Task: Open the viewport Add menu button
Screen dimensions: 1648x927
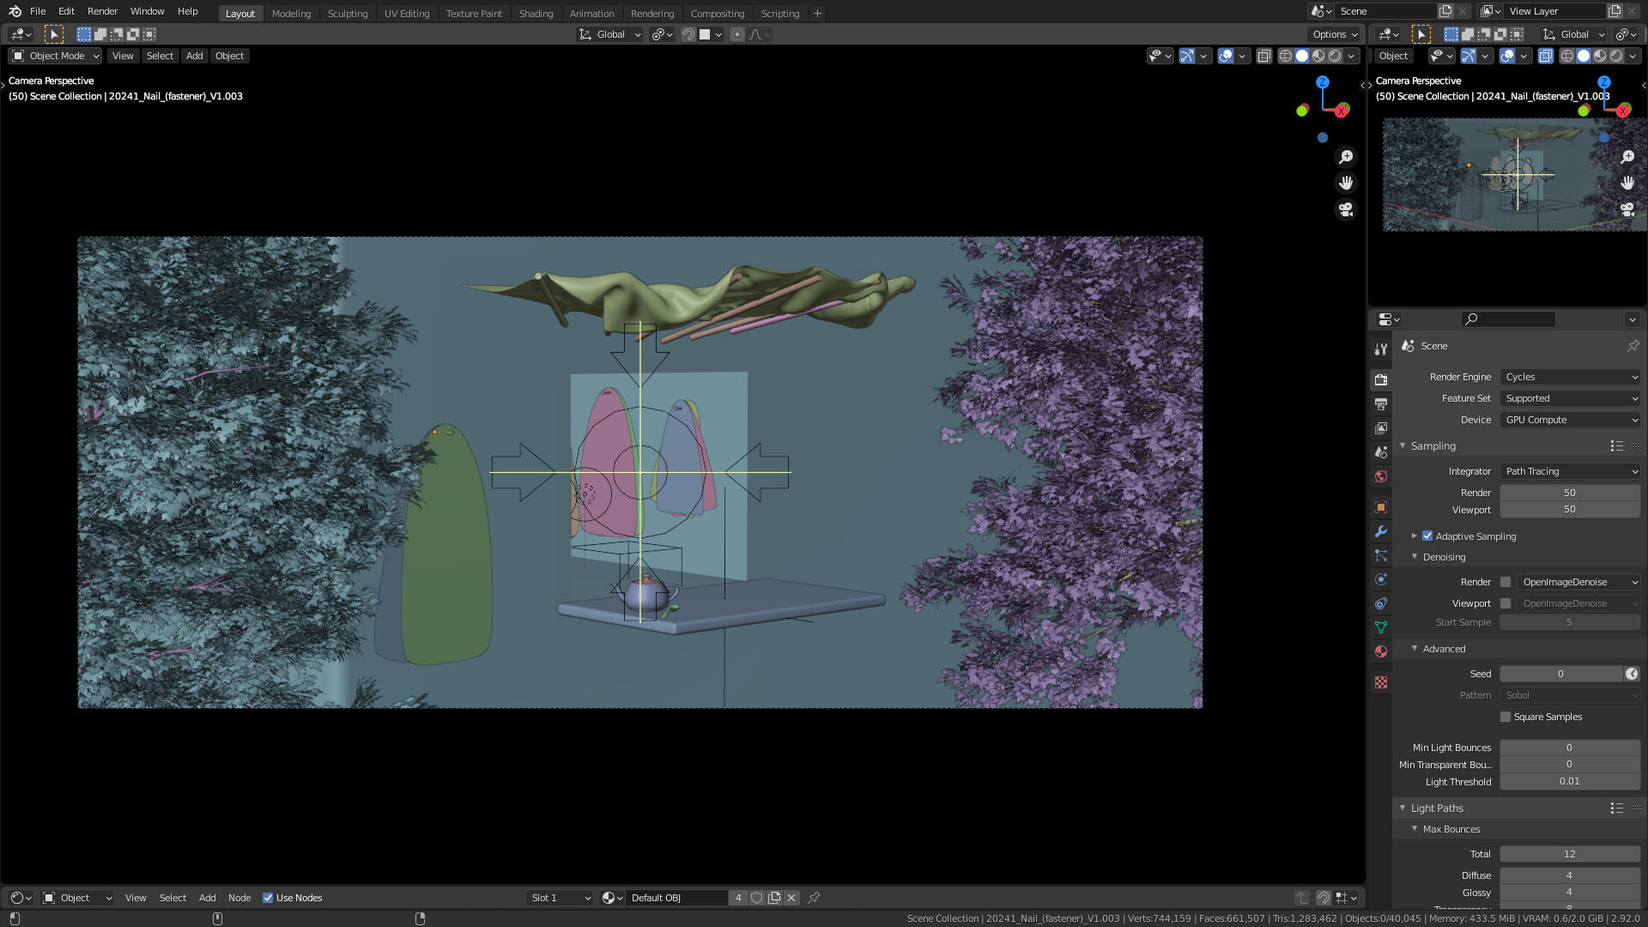Action: pos(195,56)
